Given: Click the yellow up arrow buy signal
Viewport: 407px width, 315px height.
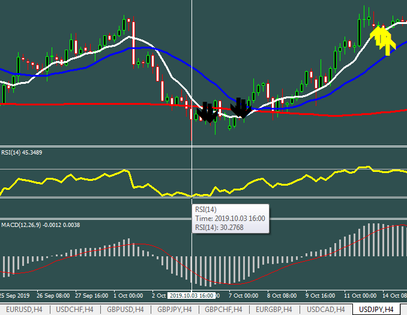Looking at the screenshot, I should pos(382,38).
